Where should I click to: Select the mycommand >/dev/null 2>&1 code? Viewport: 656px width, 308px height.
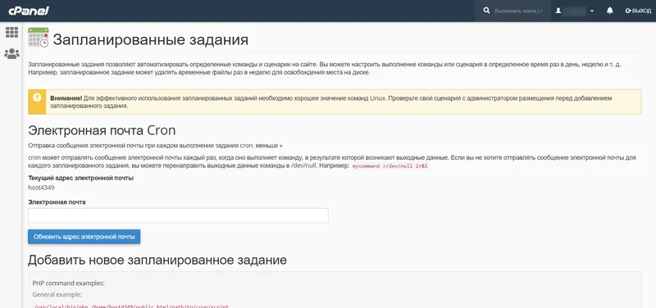(x=390, y=166)
